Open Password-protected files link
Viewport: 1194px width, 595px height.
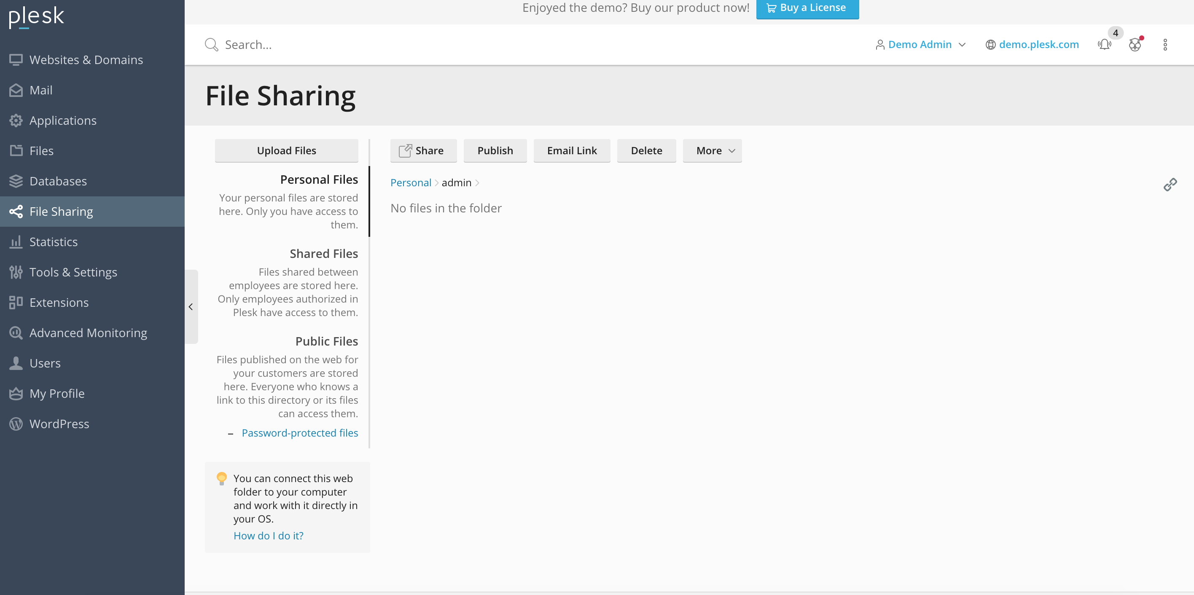pyautogui.click(x=300, y=433)
